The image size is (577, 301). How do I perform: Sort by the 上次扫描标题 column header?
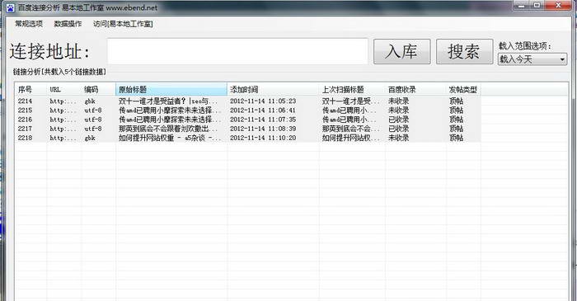coord(353,89)
